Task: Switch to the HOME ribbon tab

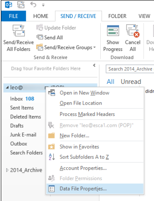Action: (x=41, y=16)
